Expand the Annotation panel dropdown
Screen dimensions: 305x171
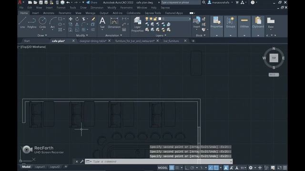point(113,36)
